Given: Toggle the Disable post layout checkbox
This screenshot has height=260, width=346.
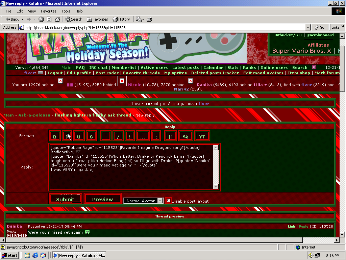Looking at the screenshot, I should (168, 201).
